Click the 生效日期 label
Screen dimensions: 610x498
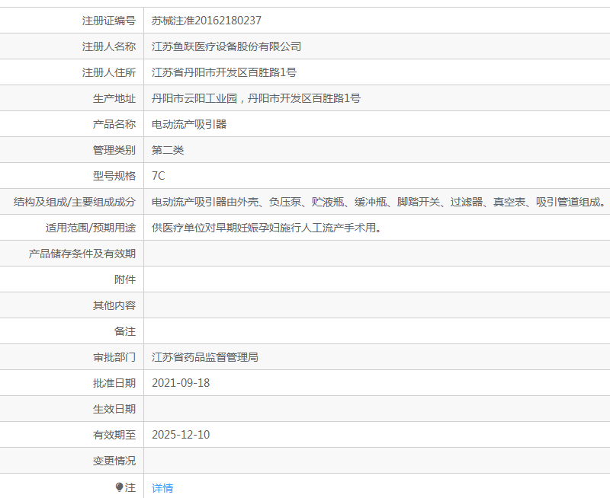[x=114, y=409]
